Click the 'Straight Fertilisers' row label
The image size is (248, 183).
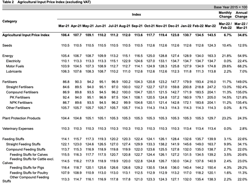point(20,87)
